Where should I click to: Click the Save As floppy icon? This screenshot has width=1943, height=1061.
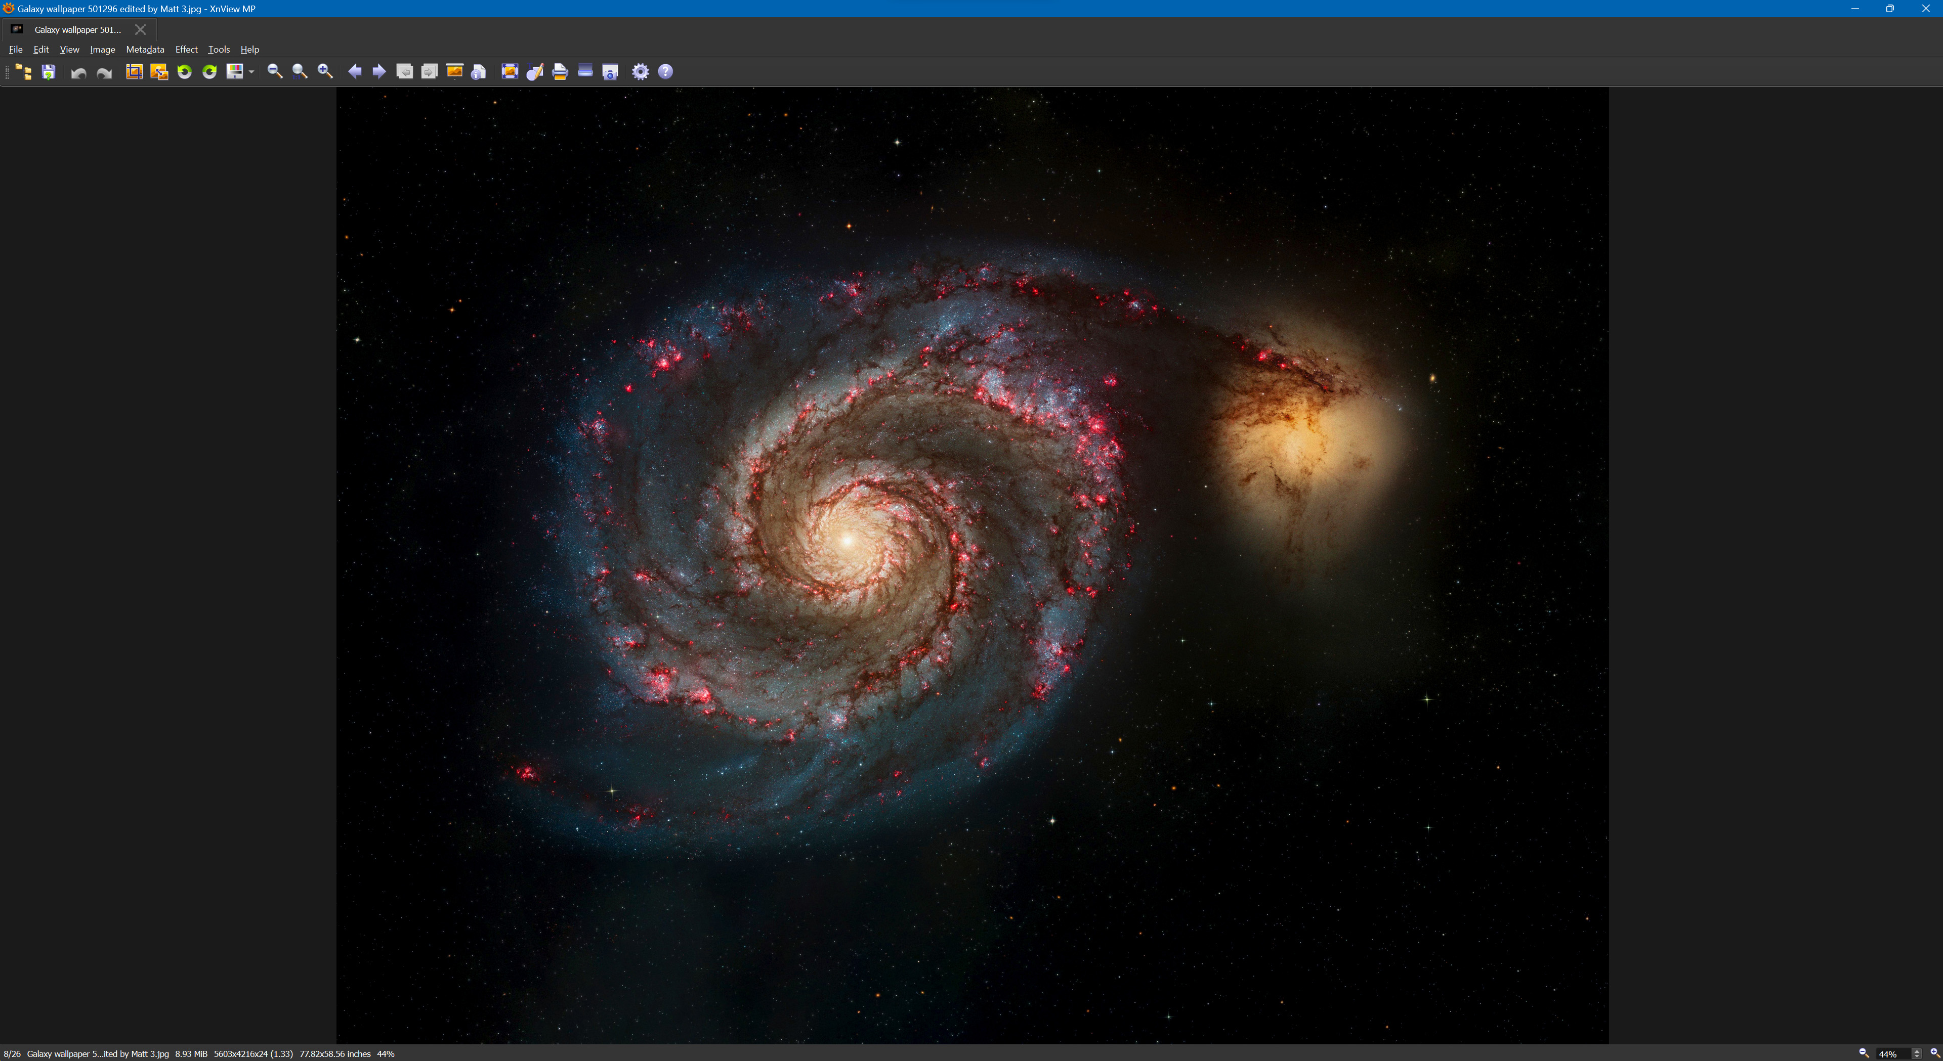pyautogui.click(x=48, y=72)
